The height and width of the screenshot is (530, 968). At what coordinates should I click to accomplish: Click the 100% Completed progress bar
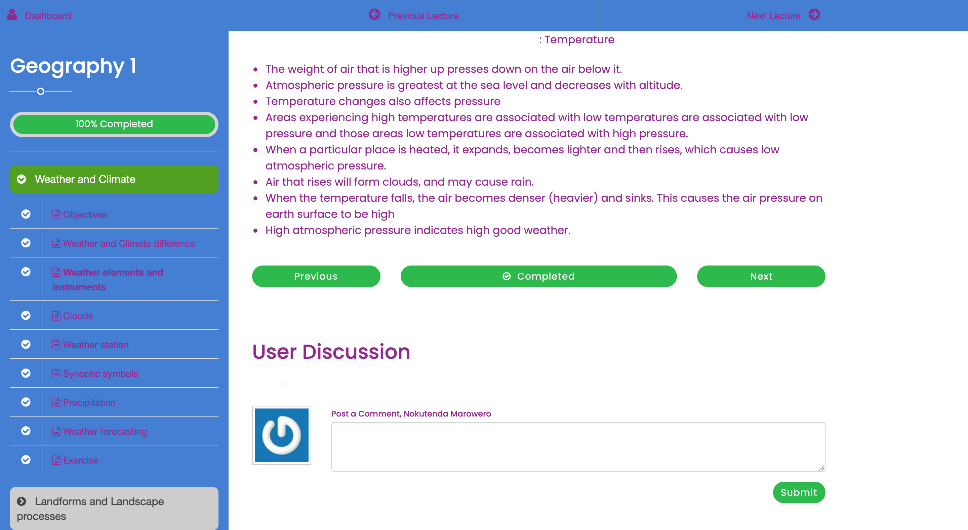[x=114, y=124]
